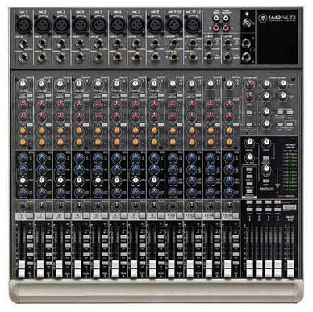The width and height of the screenshot is (313, 312).
Task: Click the white mid-frequency EQ knob on channel 1
Action: tap(23, 180)
